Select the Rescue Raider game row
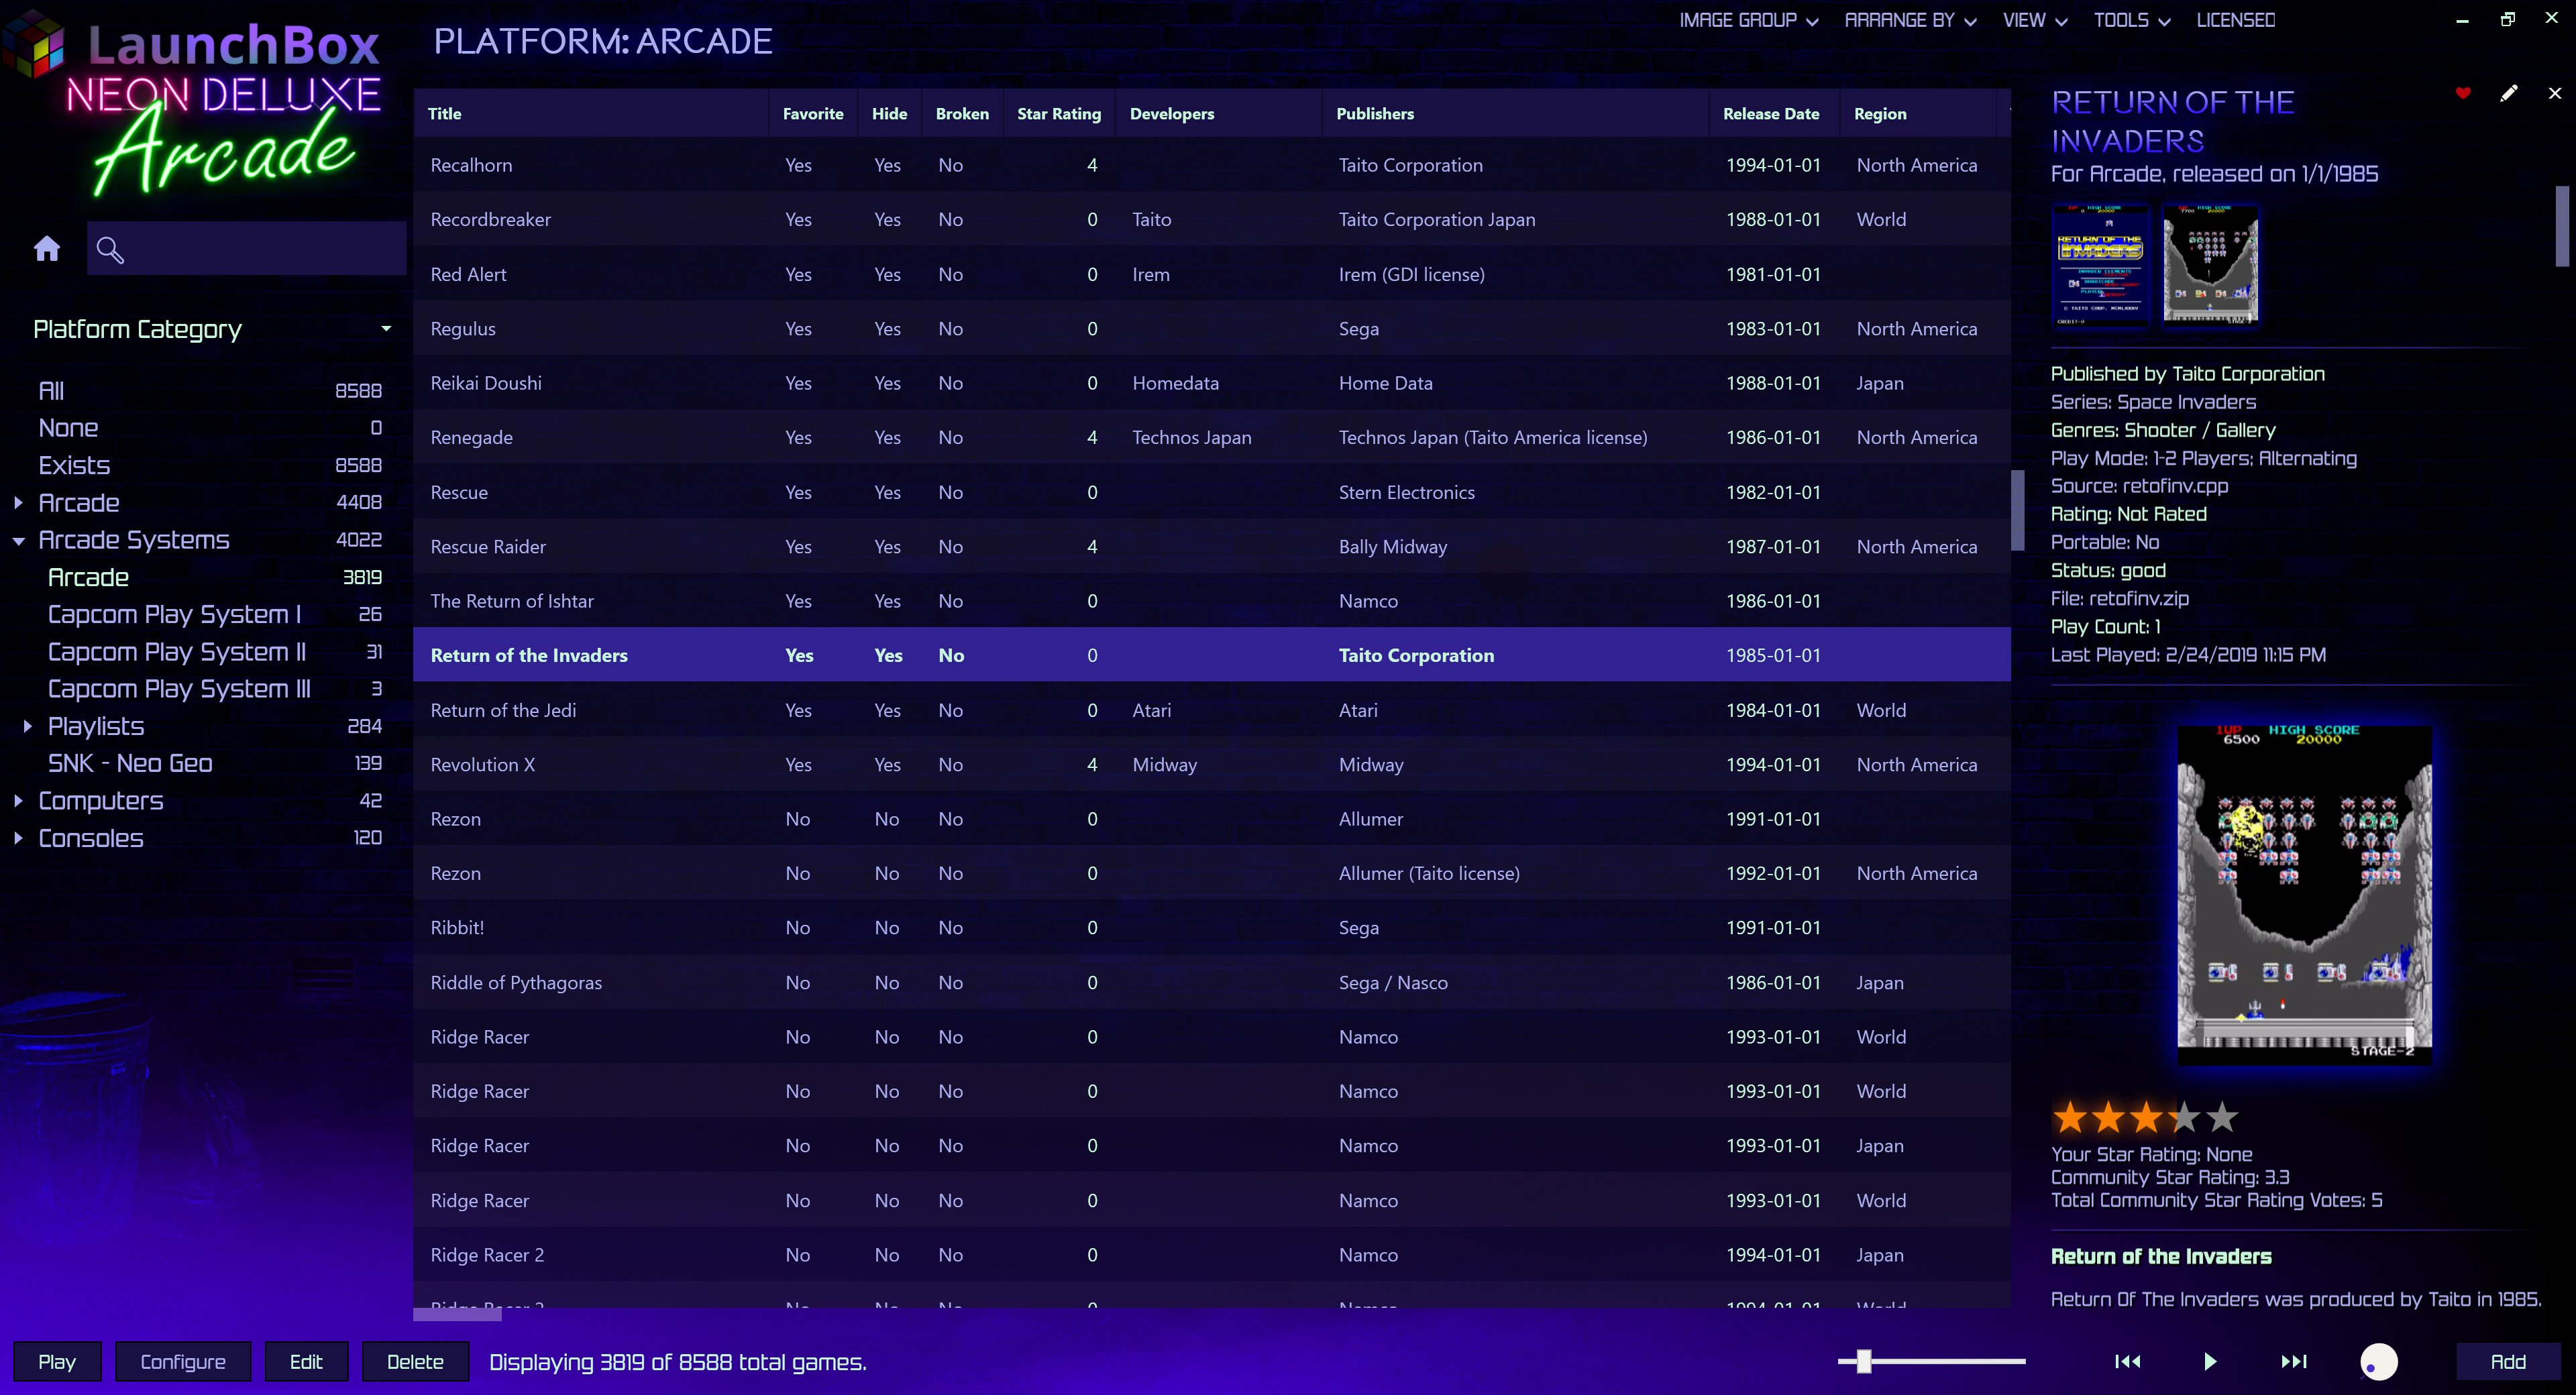 (x=1211, y=546)
